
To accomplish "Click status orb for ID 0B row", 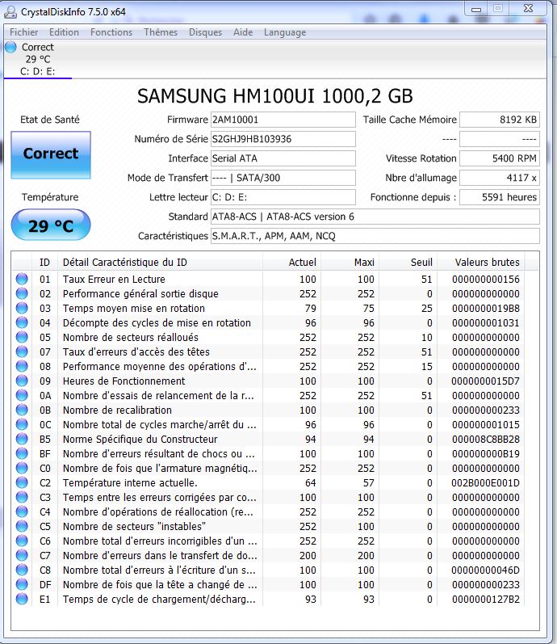I will pyautogui.click(x=22, y=410).
